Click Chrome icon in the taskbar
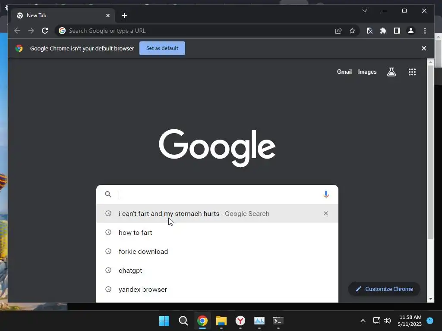 [x=202, y=321]
